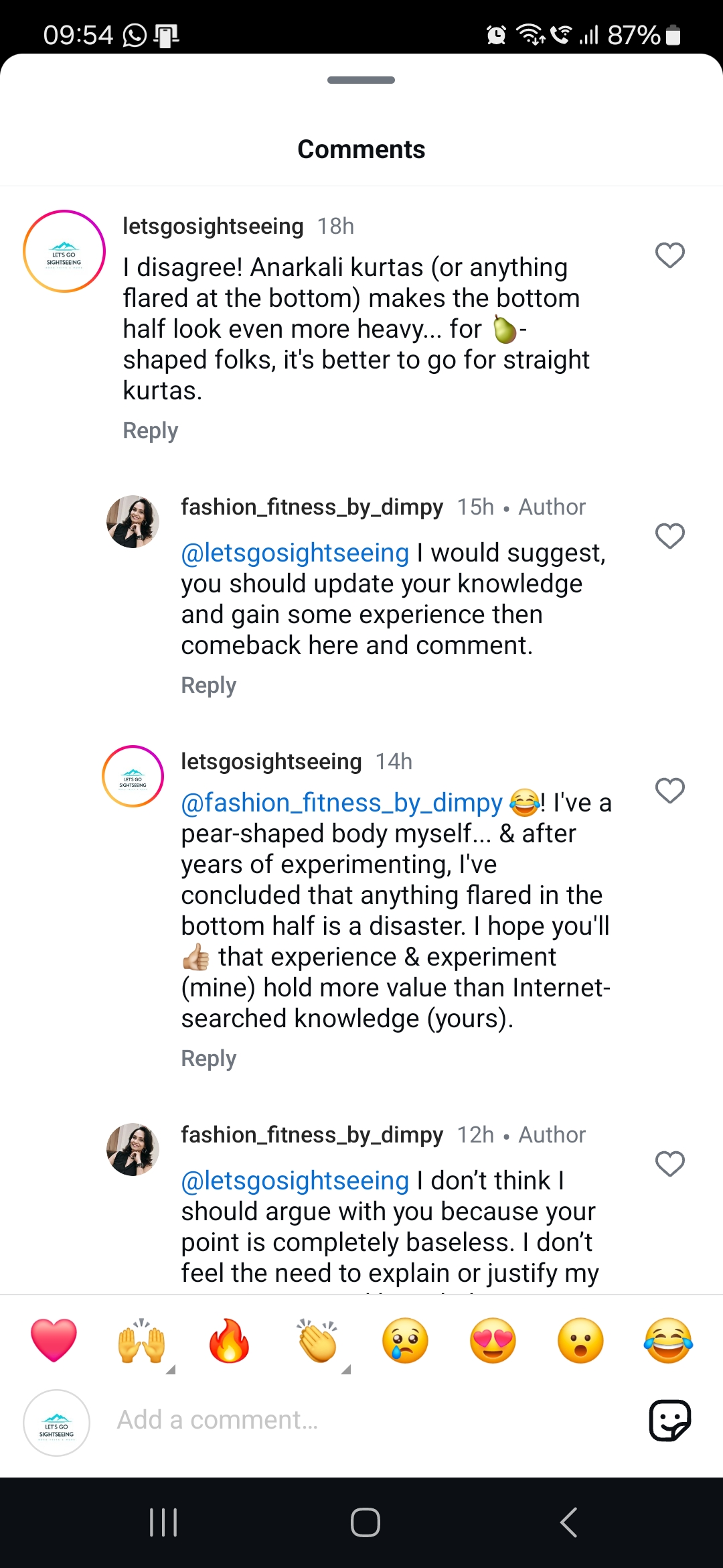This screenshot has height=1568, width=723.
Task: Insert the tears of joy emoji
Action: (x=668, y=1341)
